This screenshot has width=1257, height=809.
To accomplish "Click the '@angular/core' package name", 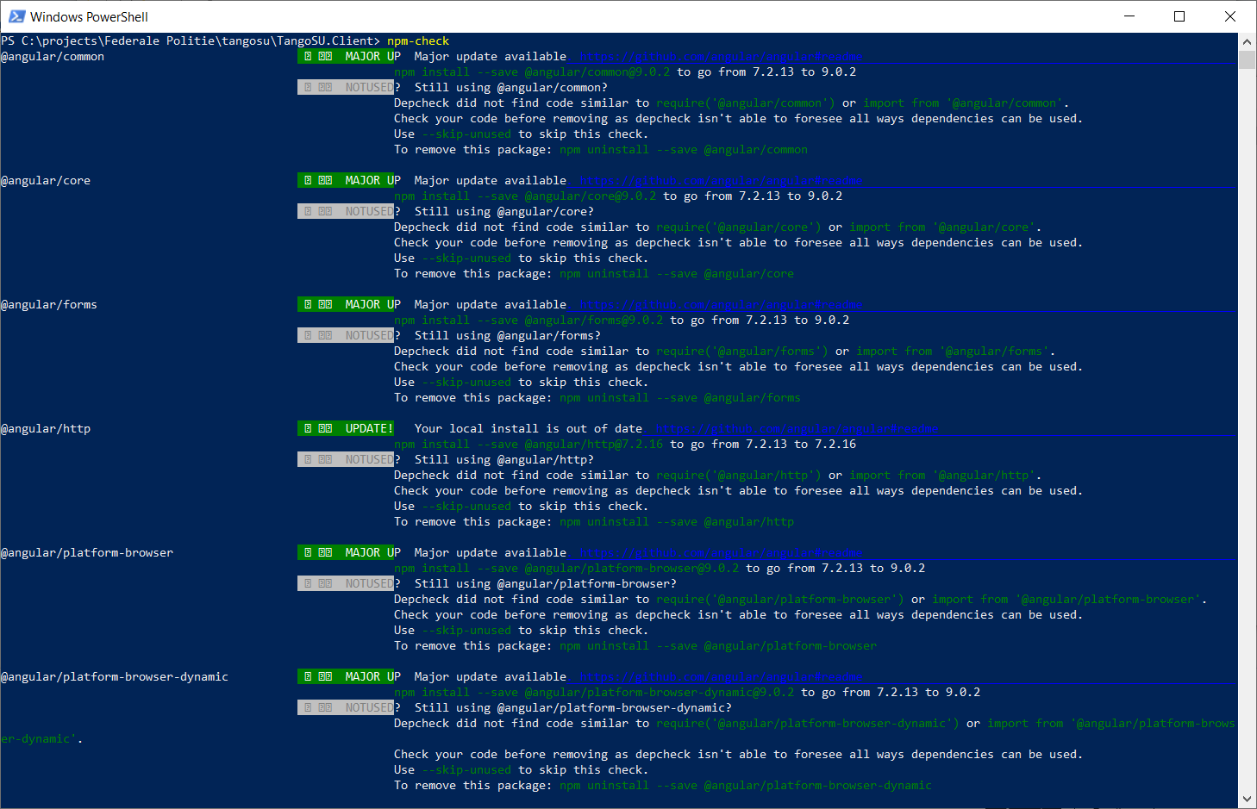I will click(46, 180).
